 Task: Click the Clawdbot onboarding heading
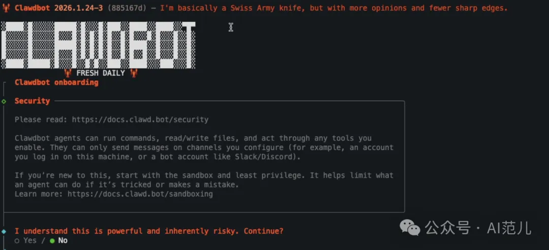pos(56,82)
